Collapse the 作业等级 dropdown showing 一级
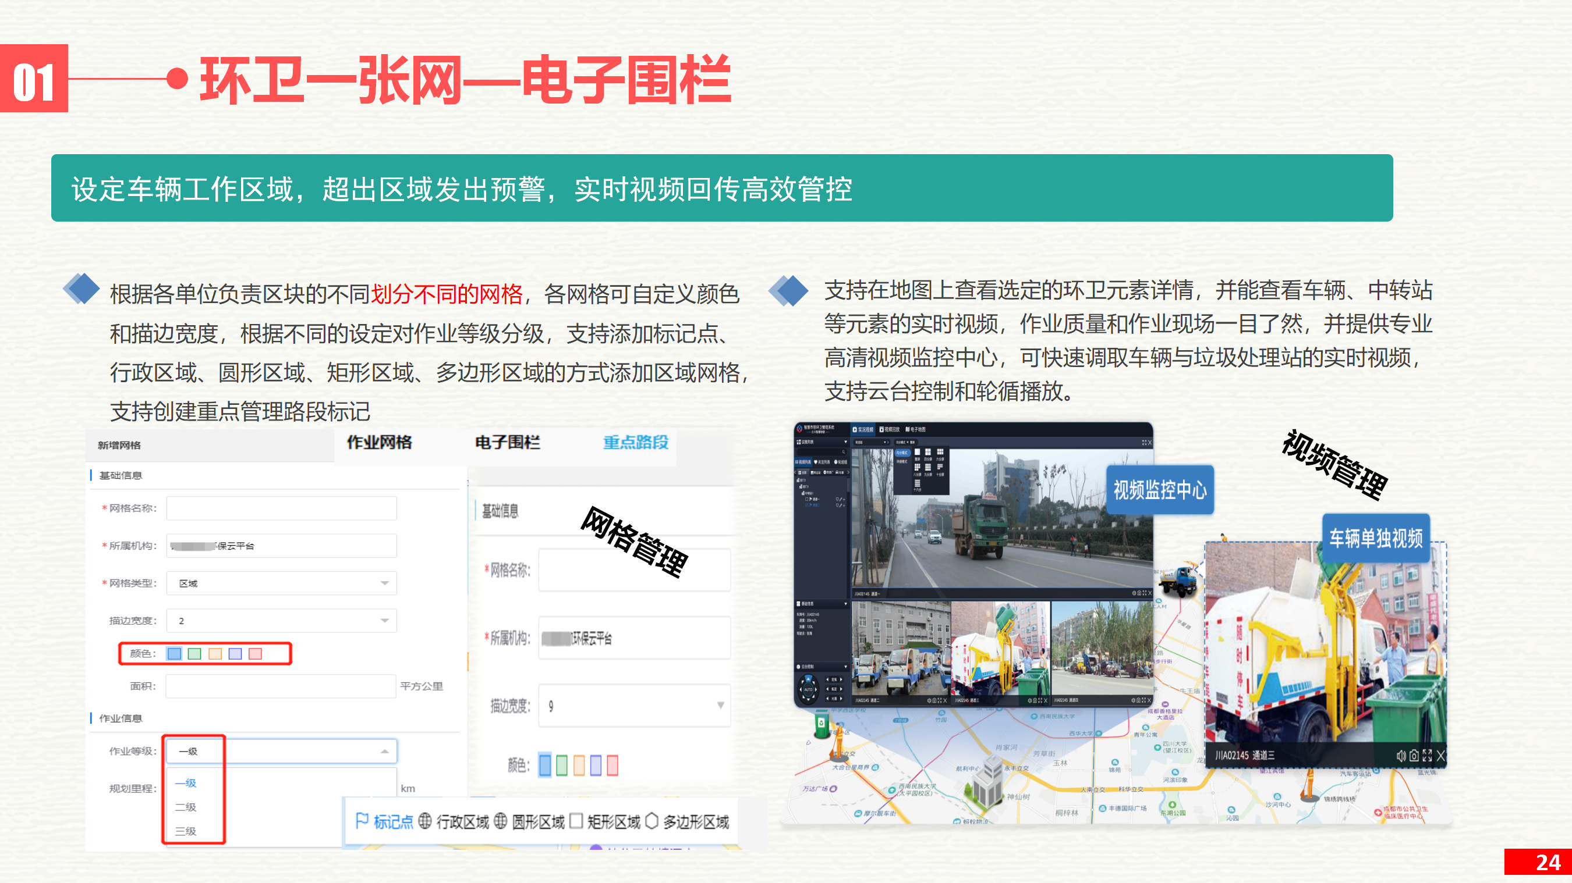The width and height of the screenshot is (1572, 883). [x=281, y=752]
